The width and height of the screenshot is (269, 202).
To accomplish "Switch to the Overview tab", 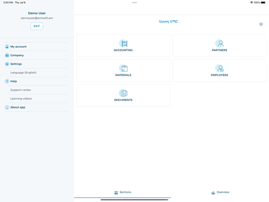I will [x=220, y=192].
